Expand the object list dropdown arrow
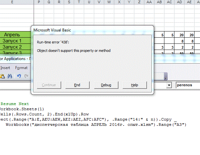The height and width of the screenshot is (155, 200). coord(169,85)
